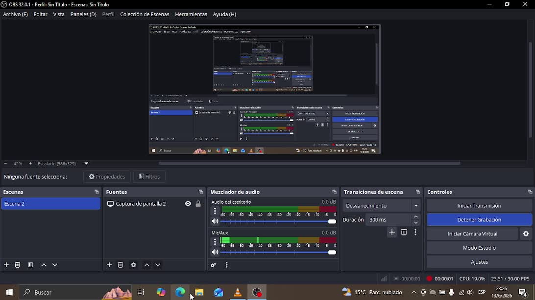Undock the Transiciones de escena panel
Viewport: 535px width, 300px height.
pyautogui.click(x=417, y=192)
